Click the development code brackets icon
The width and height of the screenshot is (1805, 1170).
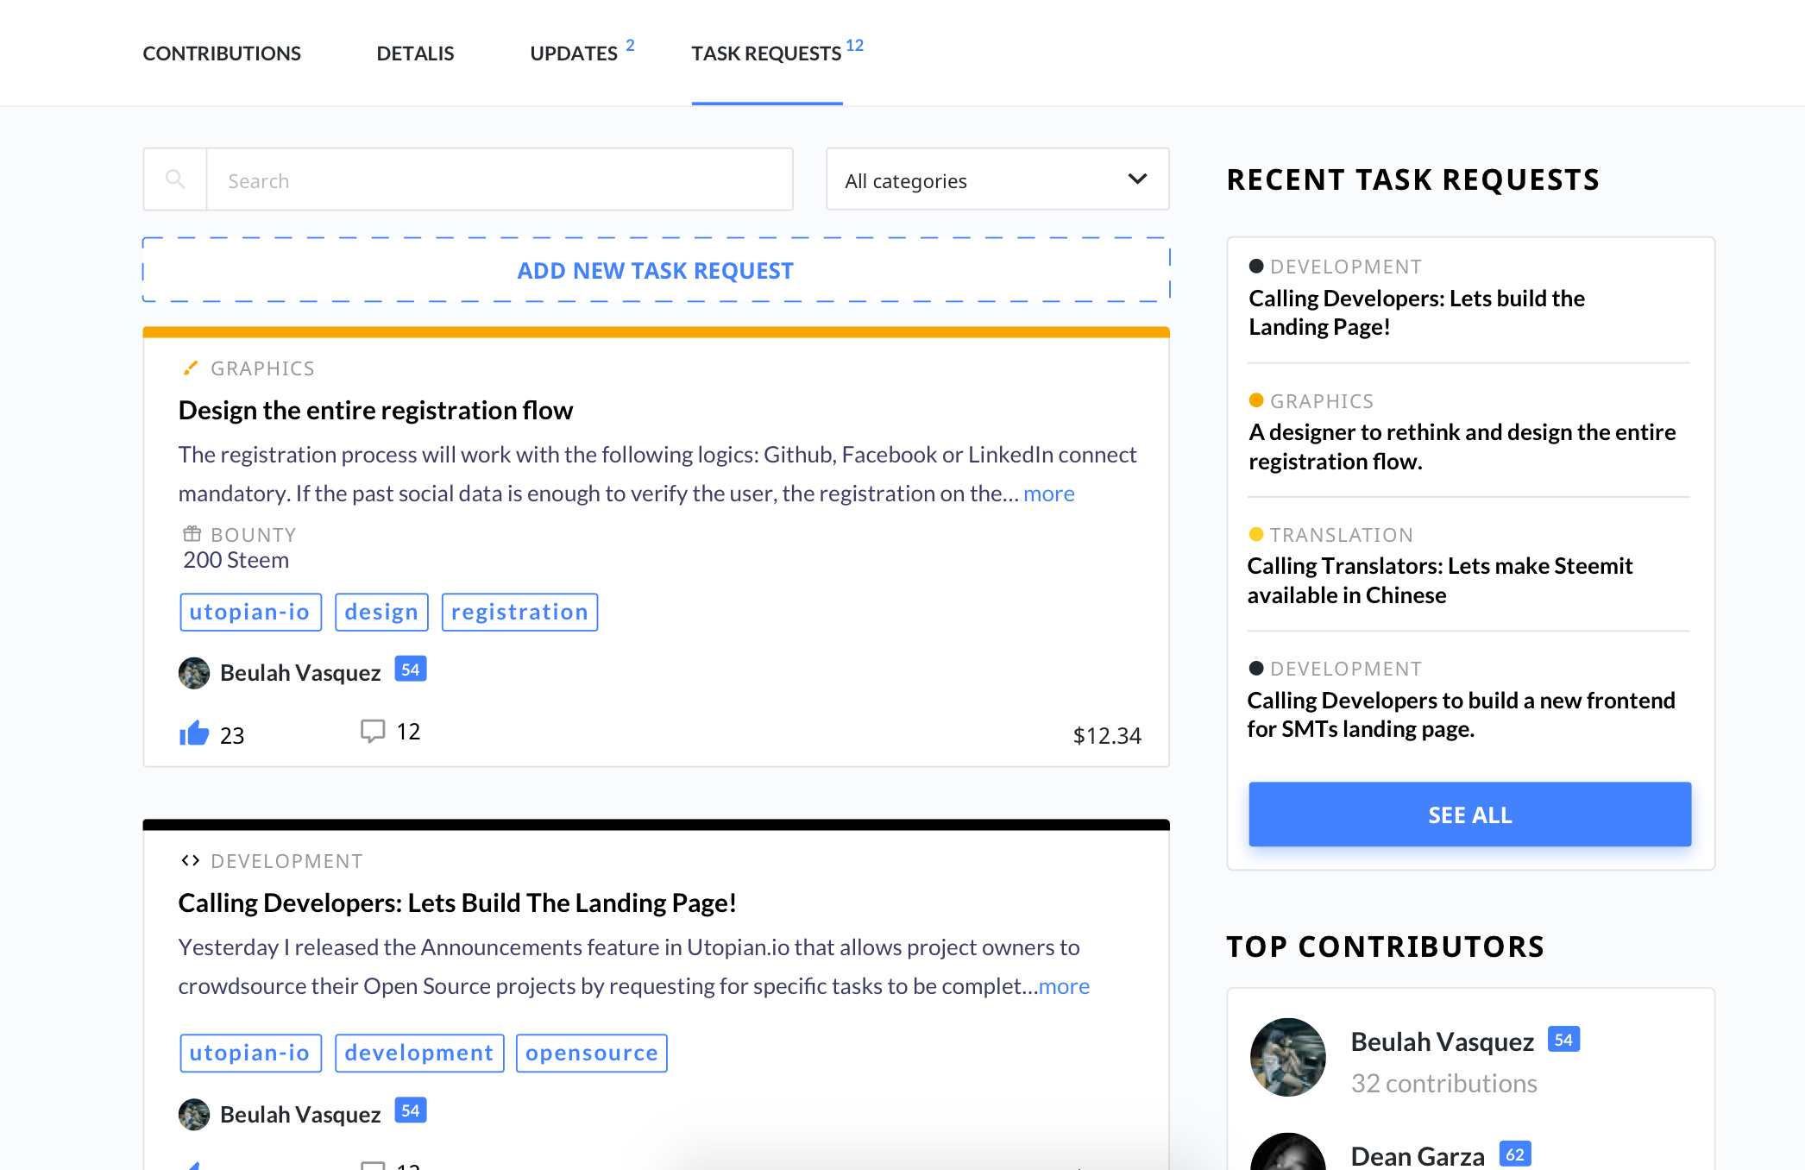coord(191,861)
